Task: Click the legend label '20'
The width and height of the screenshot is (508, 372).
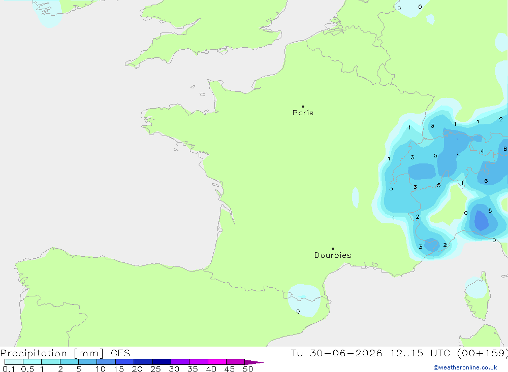Action: click(137, 369)
